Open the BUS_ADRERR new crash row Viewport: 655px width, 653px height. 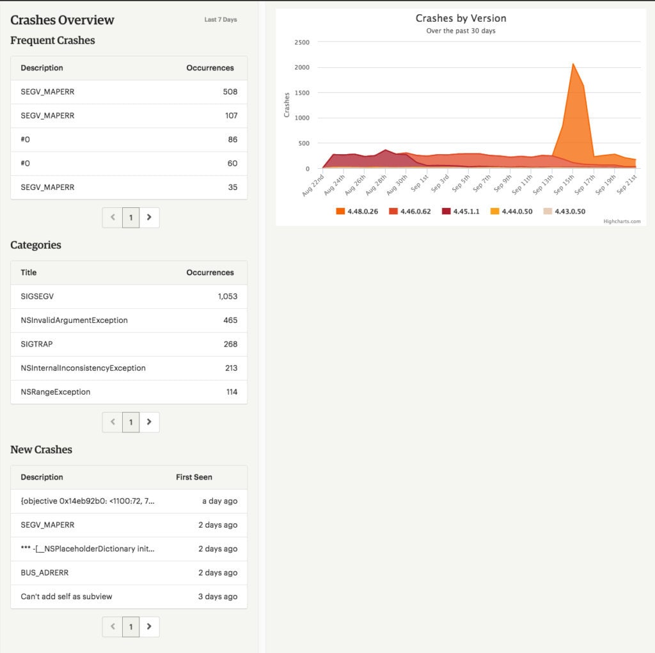coord(129,573)
